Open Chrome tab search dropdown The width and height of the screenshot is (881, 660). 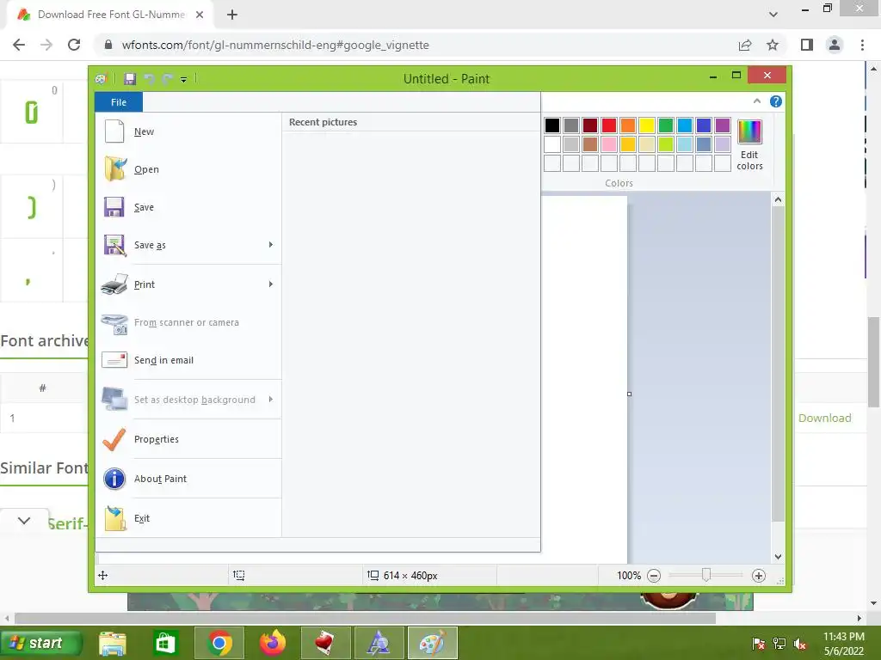click(773, 15)
